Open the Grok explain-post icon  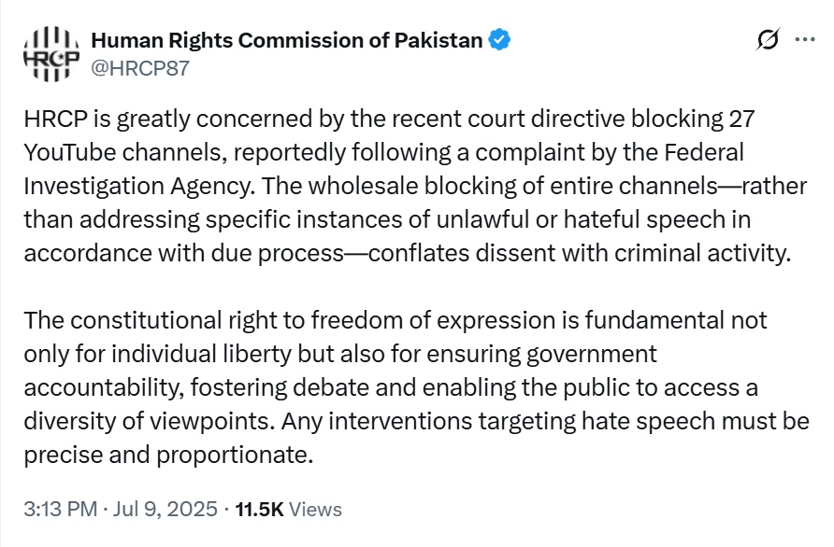(768, 39)
